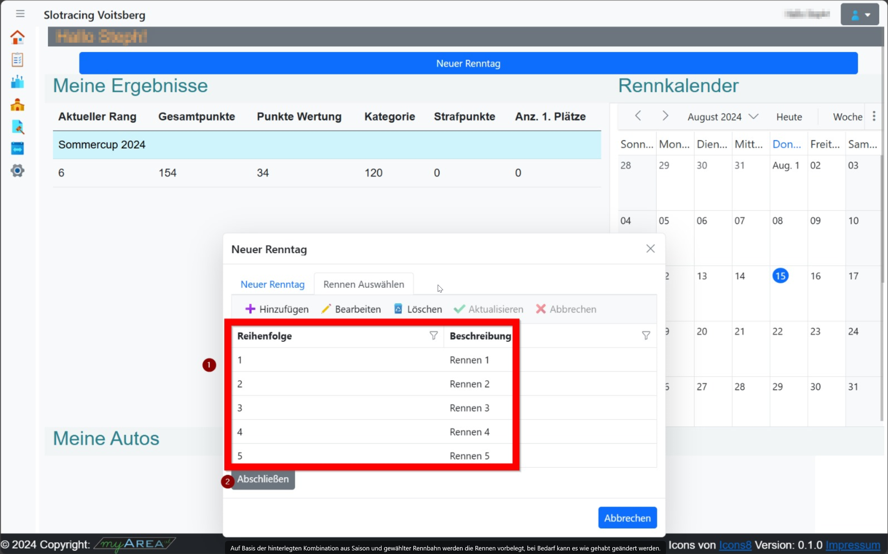Select the Rennen Auswählen tab

pyautogui.click(x=363, y=284)
